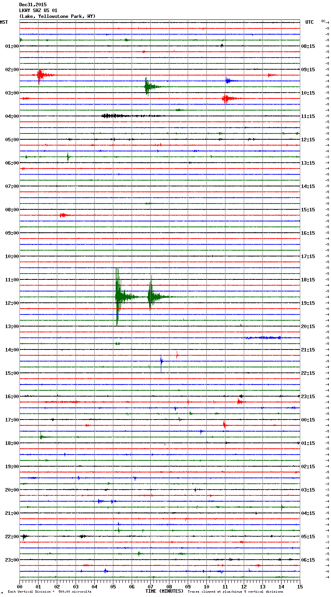331x597 pixels.
Task: Click the DC column header
Action: tap(323, 21)
